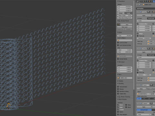Expand the Display panel

tap(118, 81)
